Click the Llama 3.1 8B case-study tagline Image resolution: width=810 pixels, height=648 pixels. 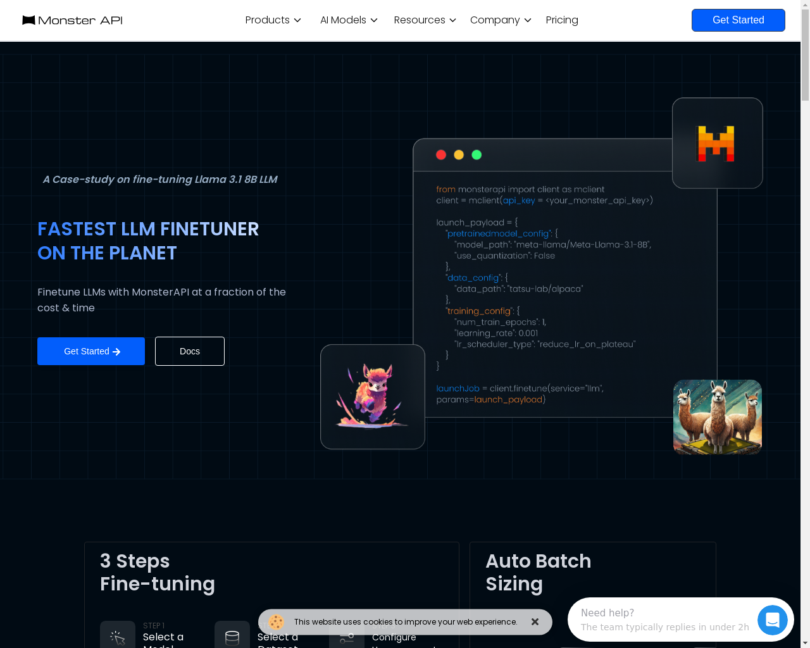tap(160, 179)
